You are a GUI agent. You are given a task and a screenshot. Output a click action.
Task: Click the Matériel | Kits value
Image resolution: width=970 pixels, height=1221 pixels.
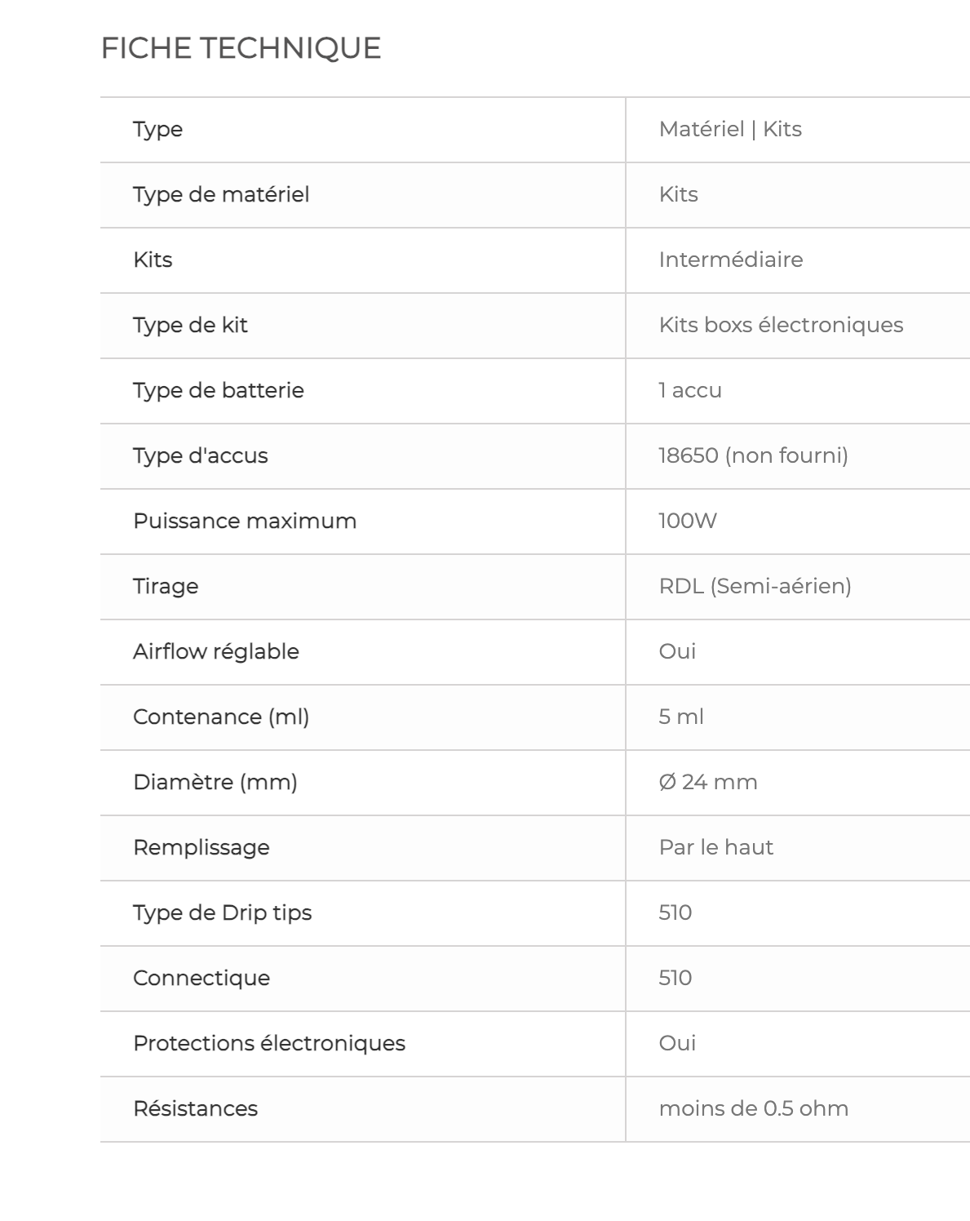coord(730,129)
